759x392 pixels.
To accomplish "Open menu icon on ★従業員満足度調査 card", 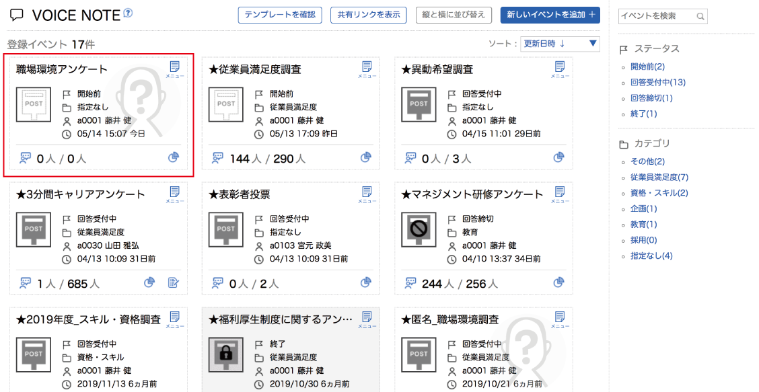I will pos(367,69).
